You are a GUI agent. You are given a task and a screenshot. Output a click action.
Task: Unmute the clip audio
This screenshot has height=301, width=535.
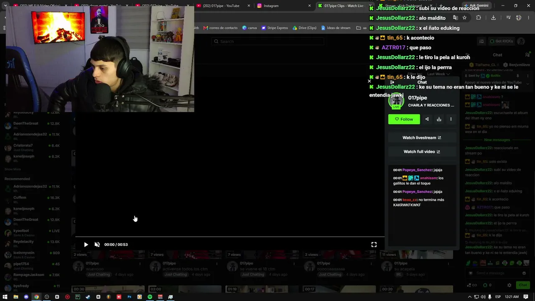[x=97, y=245]
